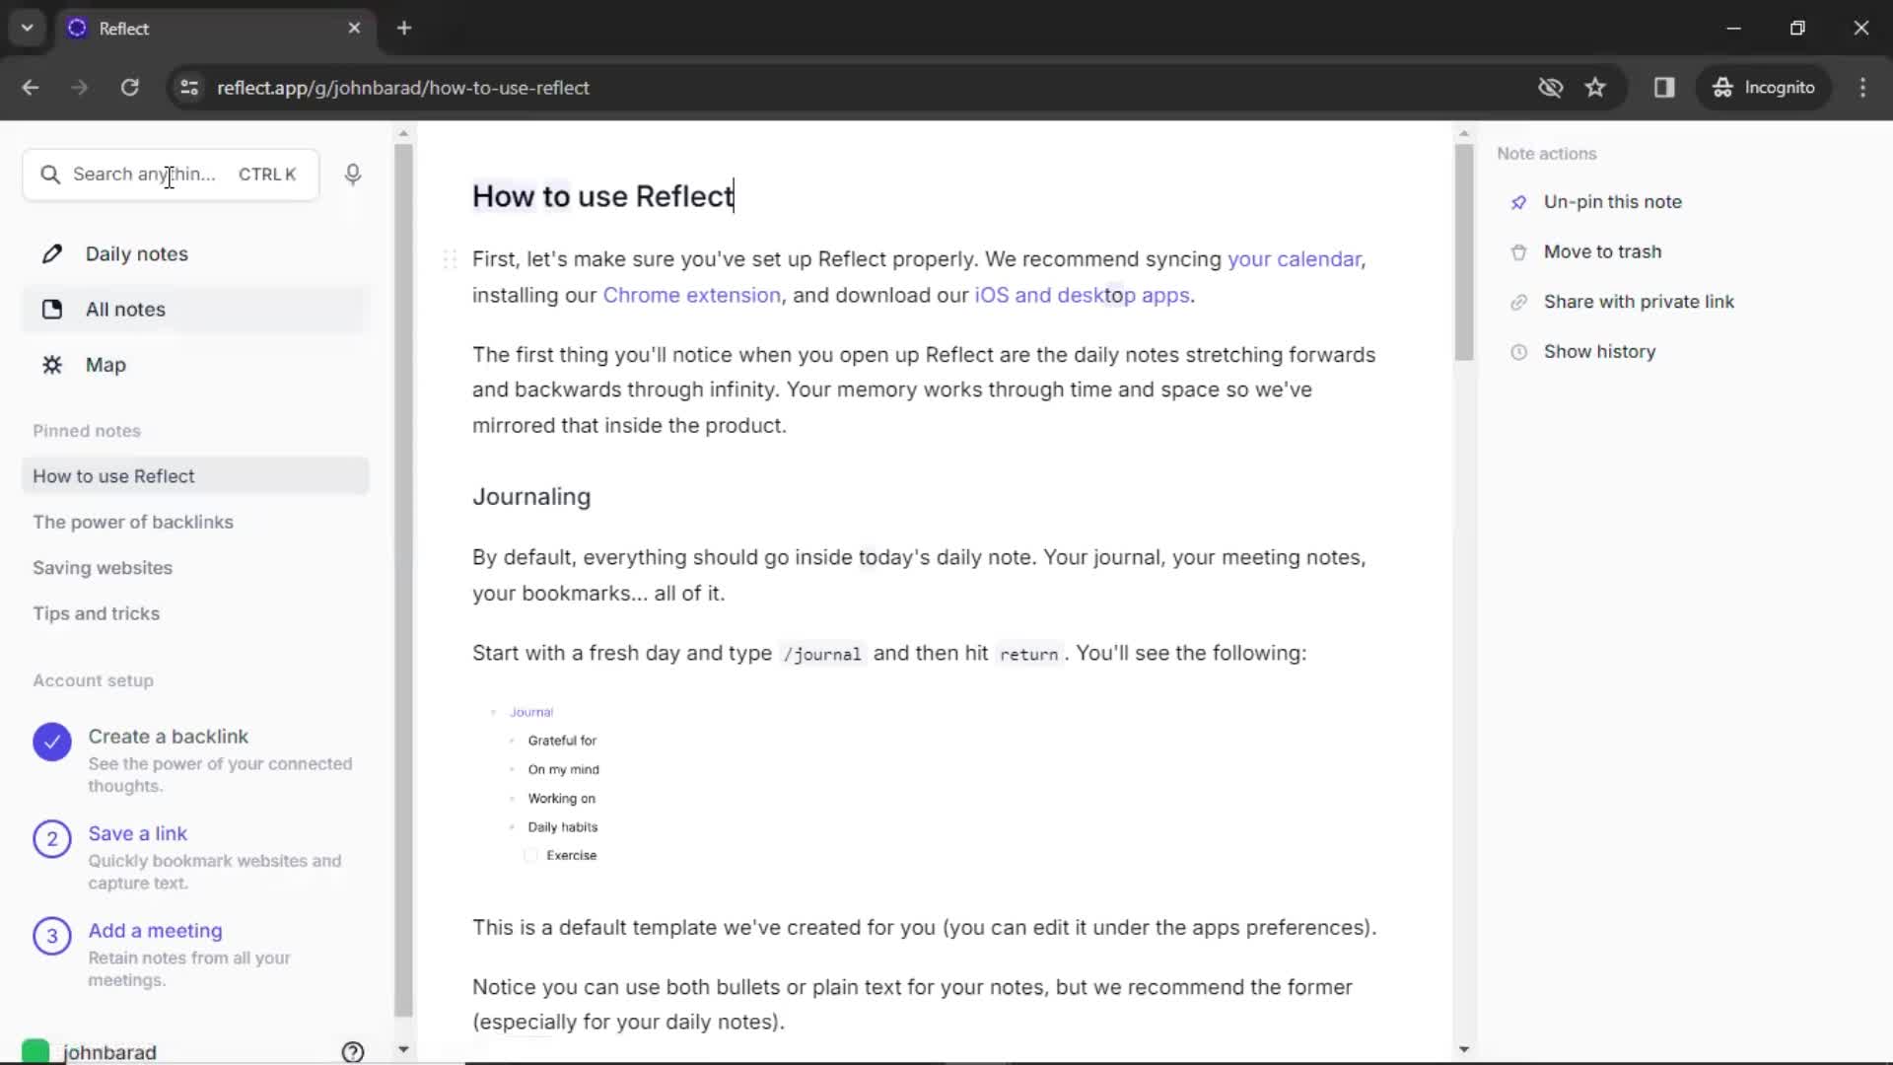
Task: Click the 'return' inline code text
Action: (1028, 654)
